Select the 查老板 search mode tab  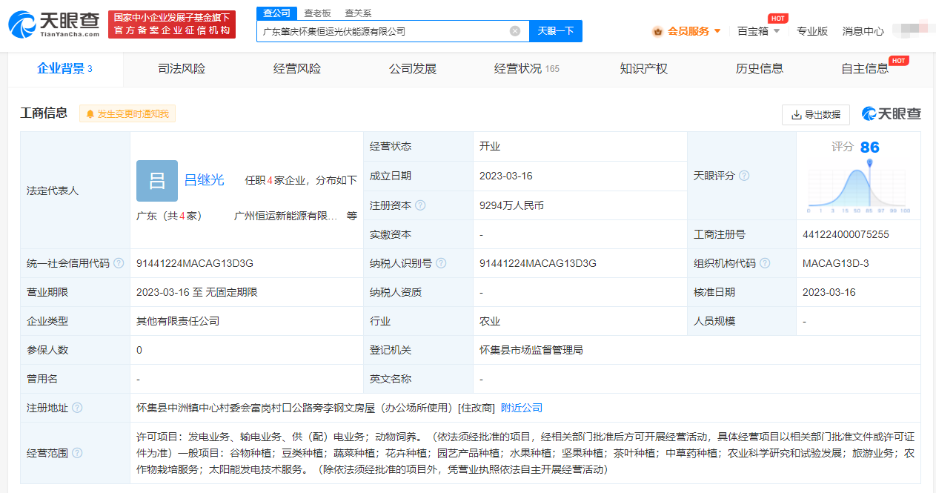[317, 13]
